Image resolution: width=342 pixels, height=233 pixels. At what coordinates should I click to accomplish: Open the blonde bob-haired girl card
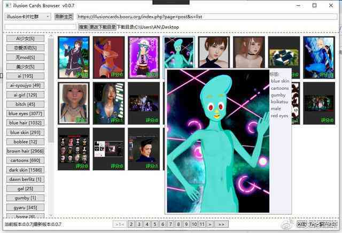pyautogui.click(x=74, y=103)
